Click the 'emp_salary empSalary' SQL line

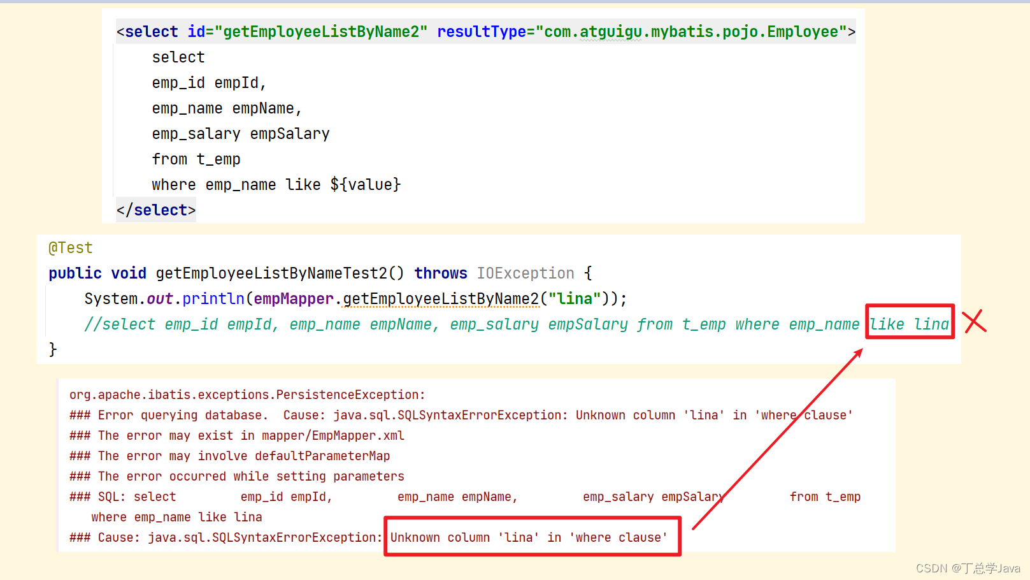(x=241, y=134)
